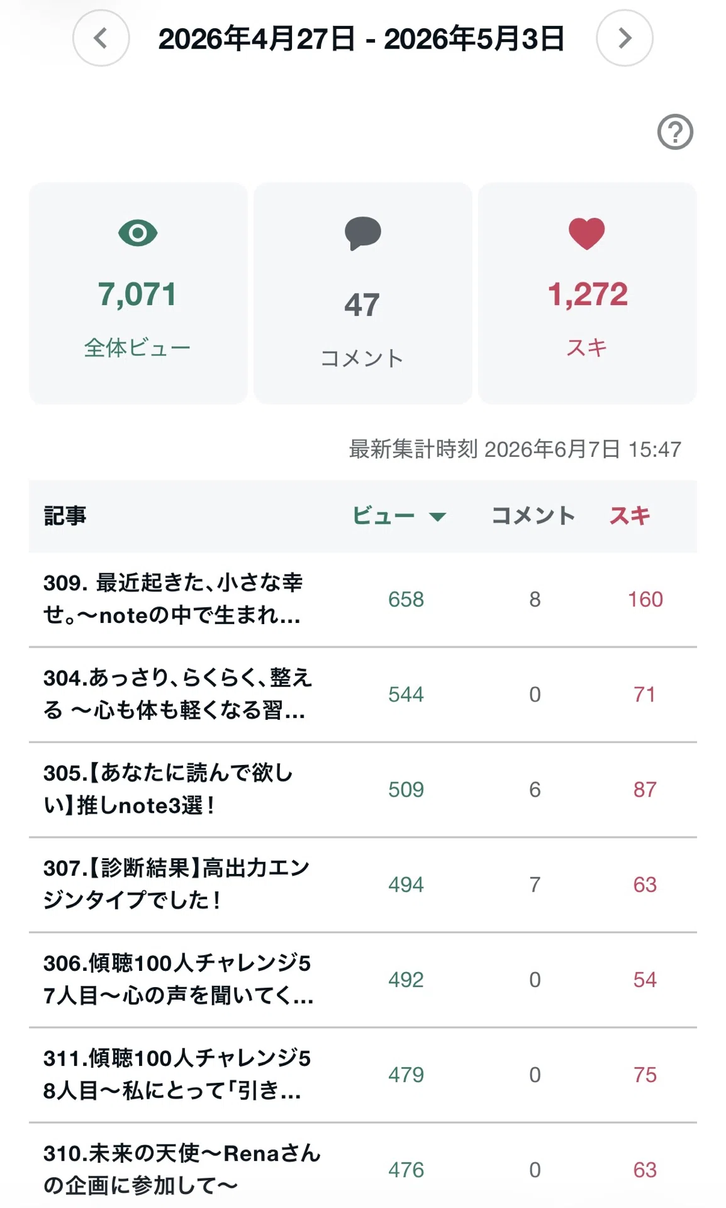
Task: Click the red heart スキ icon
Action: [x=586, y=233]
